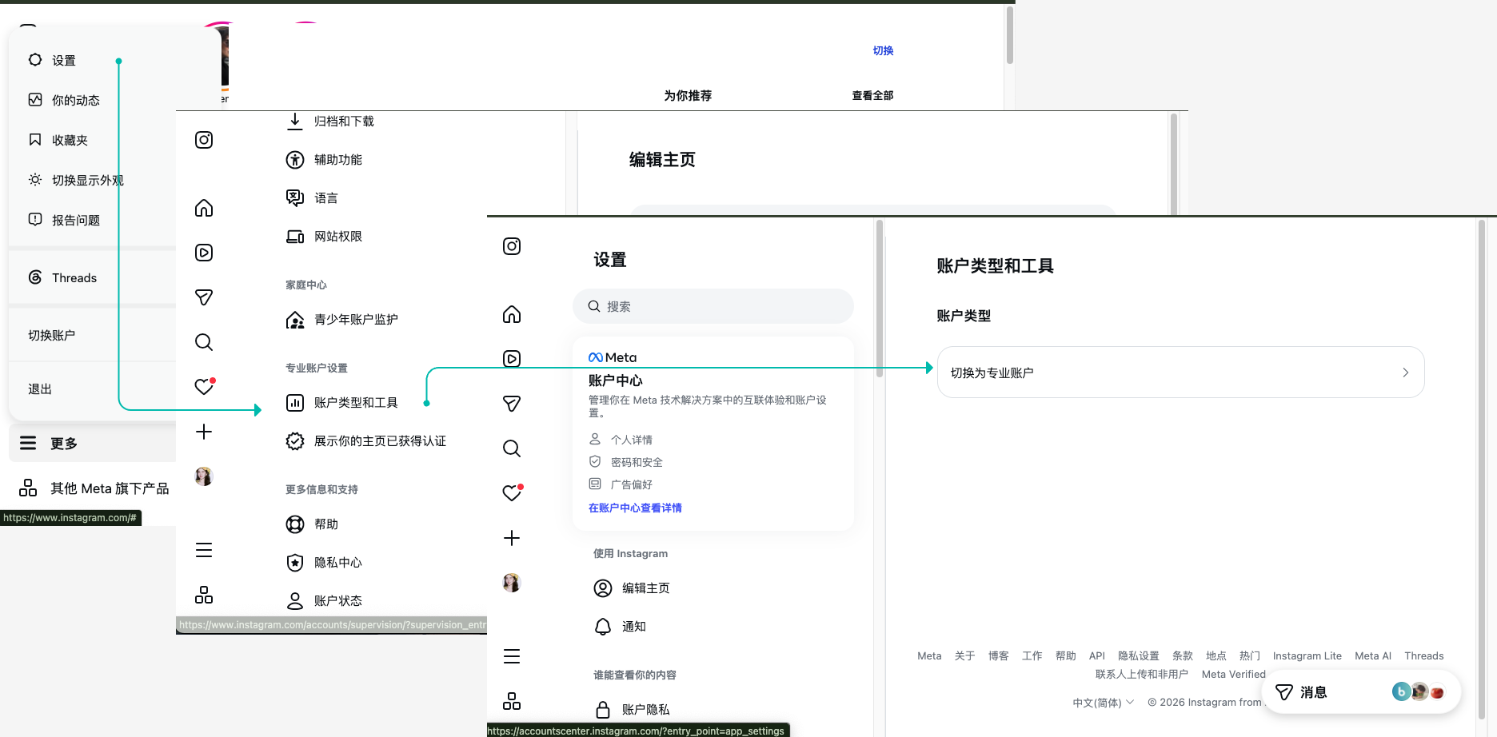This screenshot has width=1497, height=737.
Task: Click Meta AI footer link
Action: tap(1373, 655)
